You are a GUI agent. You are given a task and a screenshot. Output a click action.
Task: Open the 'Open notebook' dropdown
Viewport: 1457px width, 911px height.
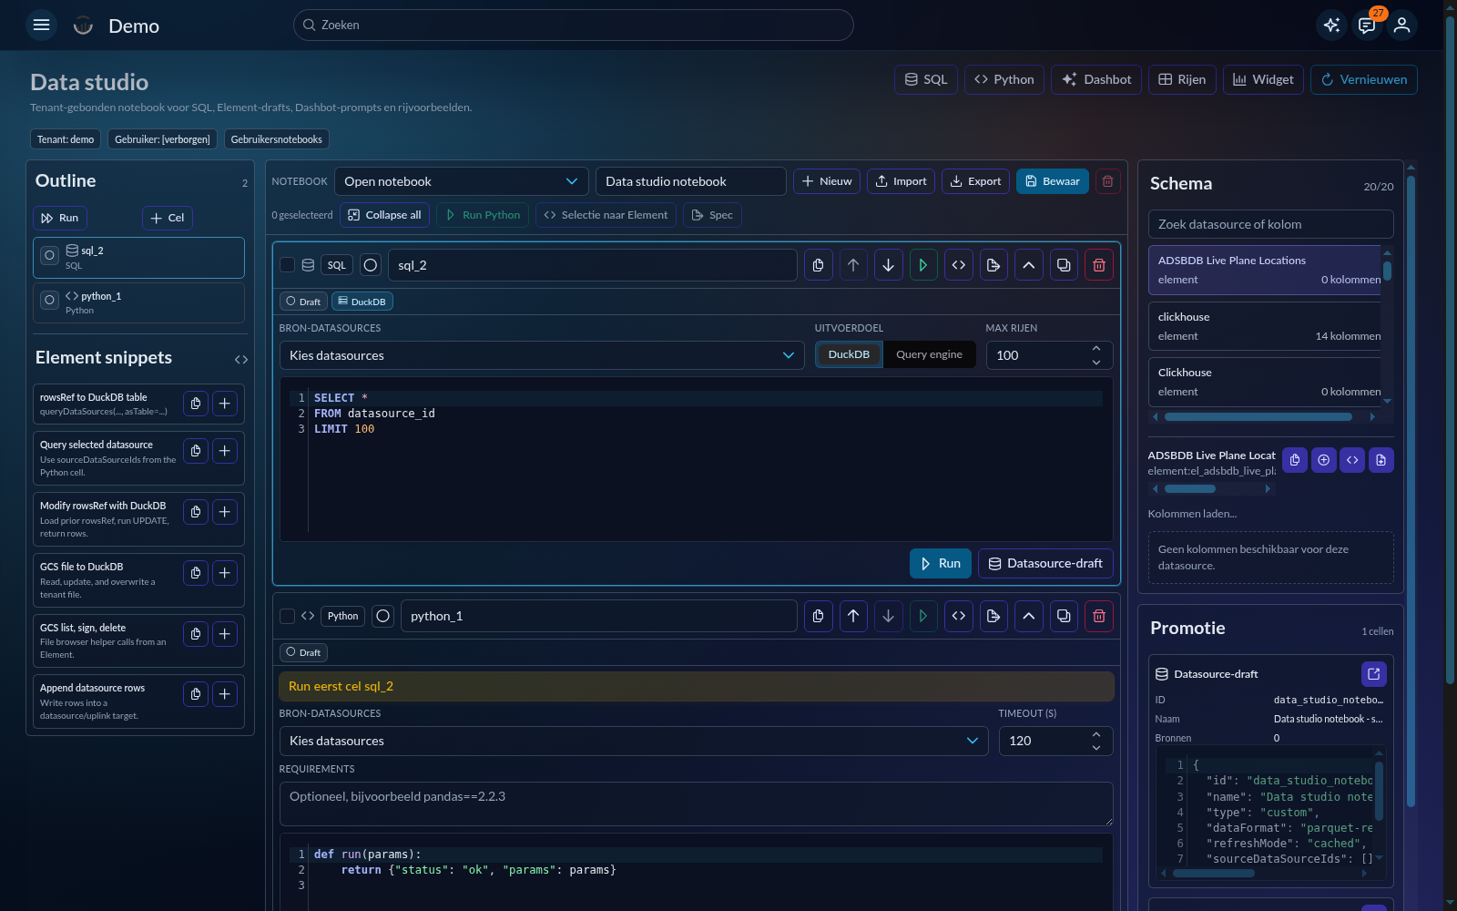tap(461, 181)
